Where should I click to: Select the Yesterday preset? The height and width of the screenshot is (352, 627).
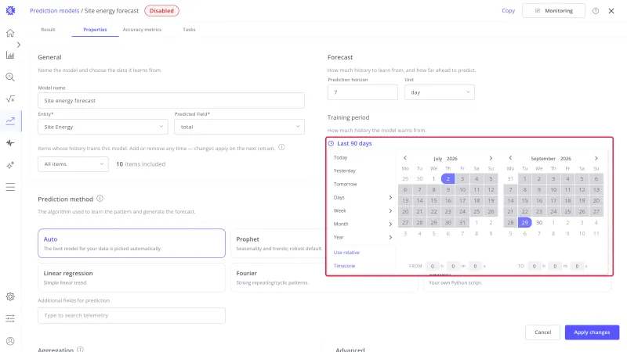[344, 171]
